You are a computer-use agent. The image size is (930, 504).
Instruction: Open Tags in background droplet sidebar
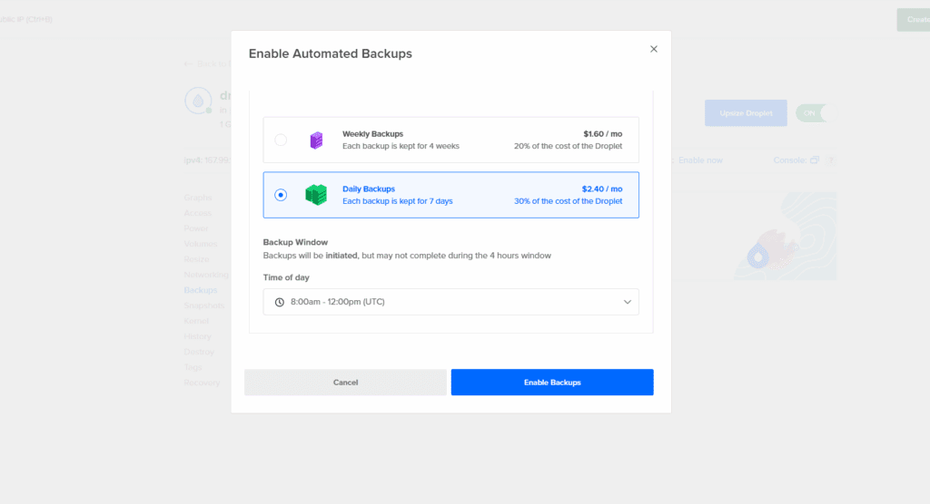(x=193, y=367)
